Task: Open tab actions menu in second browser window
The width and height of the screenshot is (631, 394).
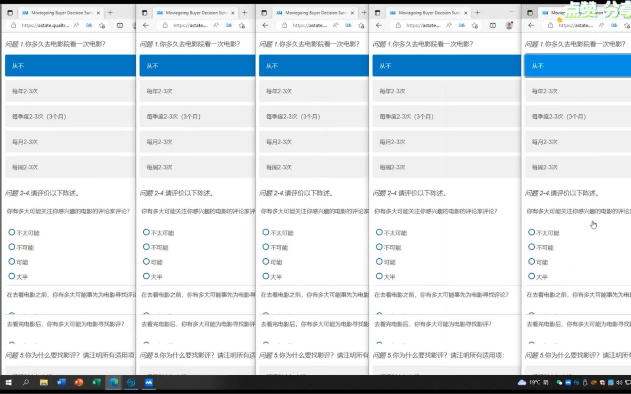Action: tap(144, 13)
